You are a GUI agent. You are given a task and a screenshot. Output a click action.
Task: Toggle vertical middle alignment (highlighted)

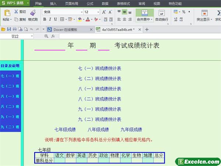pyautogui.click(x=124, y=12)
